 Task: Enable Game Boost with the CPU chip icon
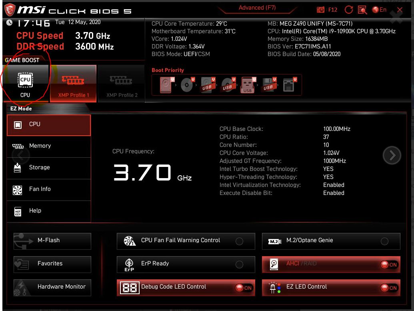25,84
